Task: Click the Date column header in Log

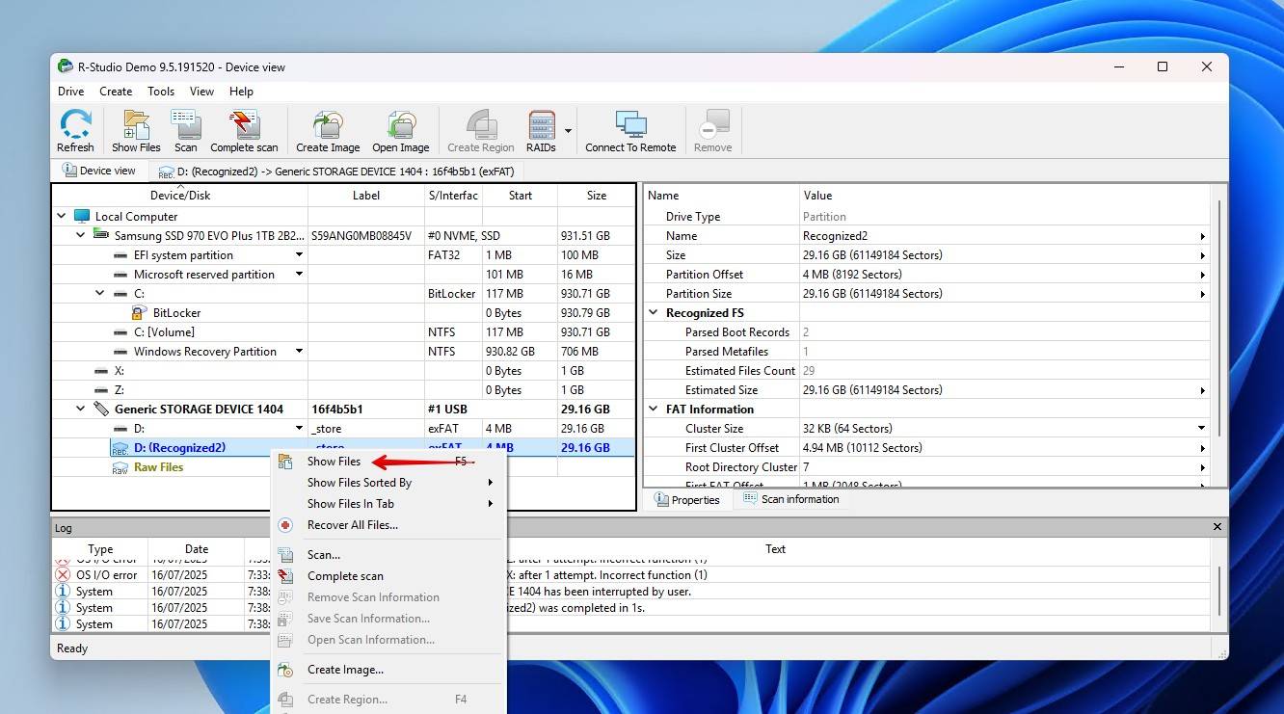Action: (197, 549)
